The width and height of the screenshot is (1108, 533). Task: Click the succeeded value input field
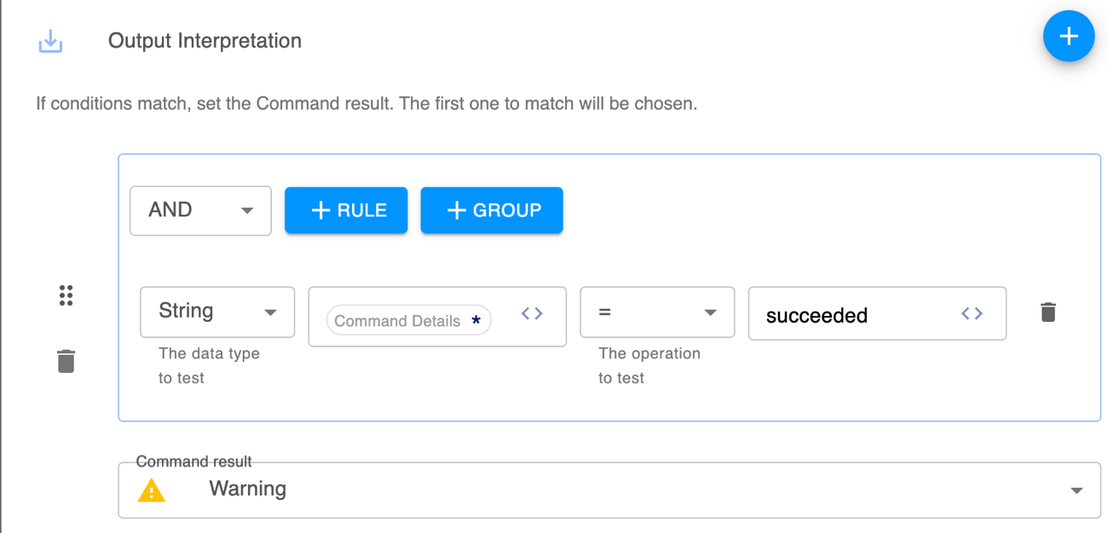click(852, 315)
